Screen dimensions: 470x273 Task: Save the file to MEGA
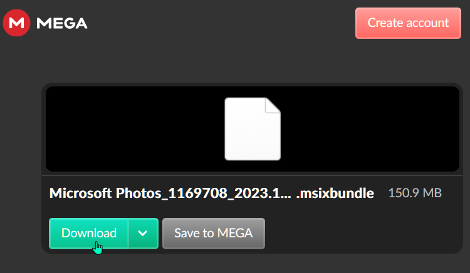tap(214, 234)
